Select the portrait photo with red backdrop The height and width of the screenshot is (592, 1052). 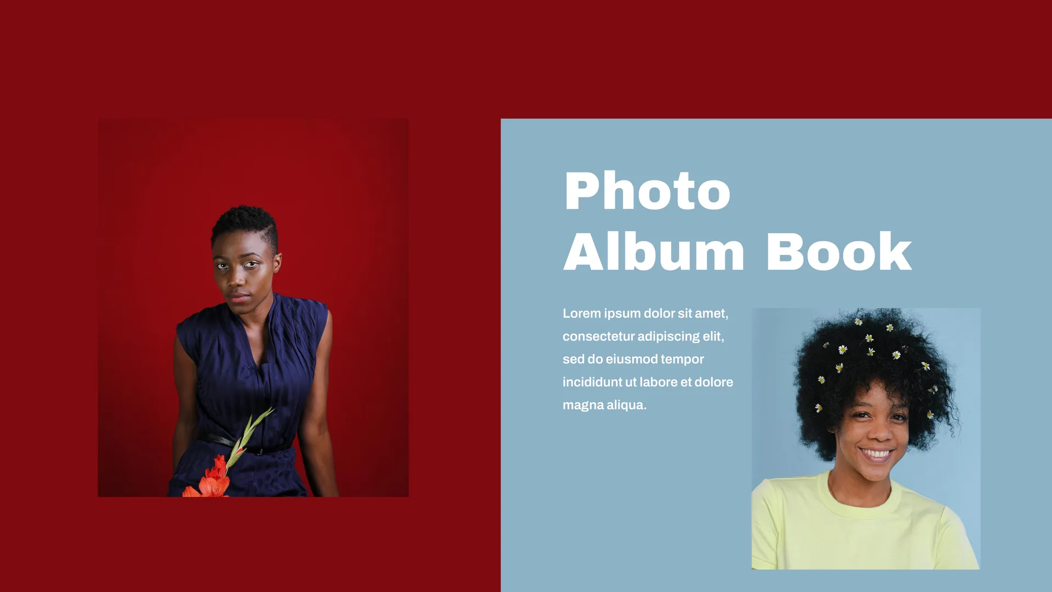pos(253,308)
